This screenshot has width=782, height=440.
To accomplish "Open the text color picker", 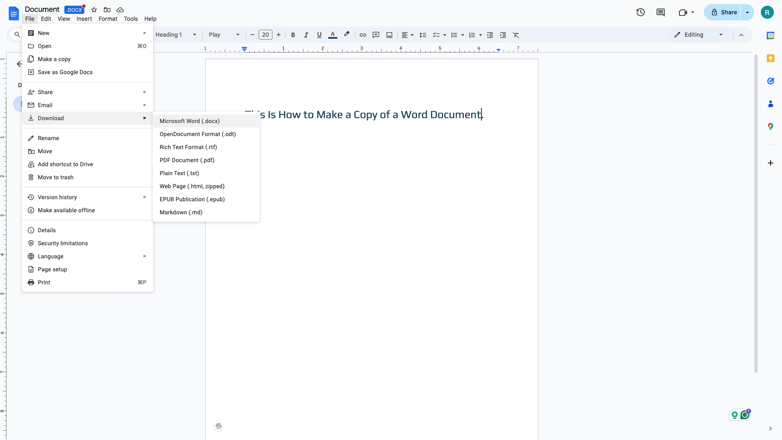I will (332, 35).
